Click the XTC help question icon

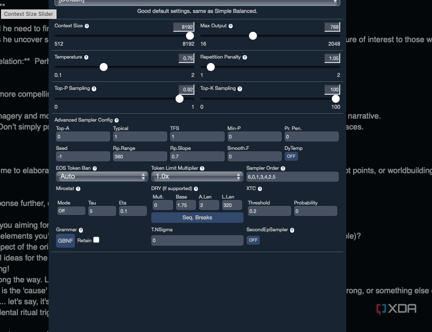260,189
